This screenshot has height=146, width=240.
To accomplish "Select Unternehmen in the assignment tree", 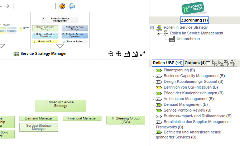I will [188, 39].
